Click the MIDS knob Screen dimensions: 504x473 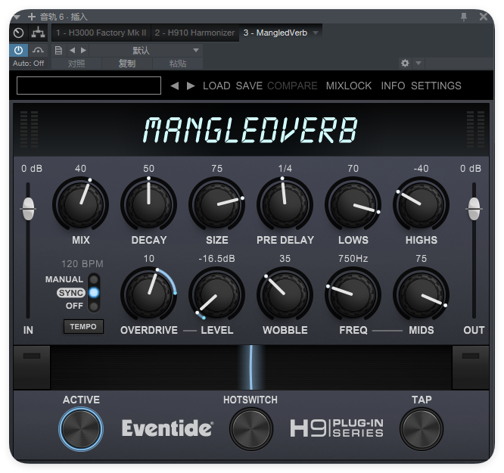pyautogui.click(x=421, y=294)
